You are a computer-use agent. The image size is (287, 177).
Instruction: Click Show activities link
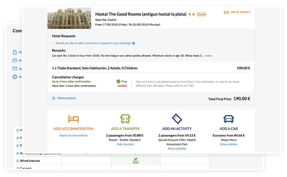[177, 149]
